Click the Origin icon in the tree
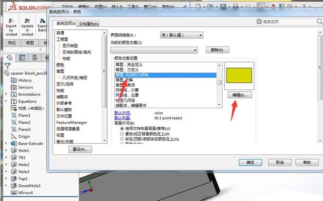Viewport: 323px width, 201px height. click(14, 136)
